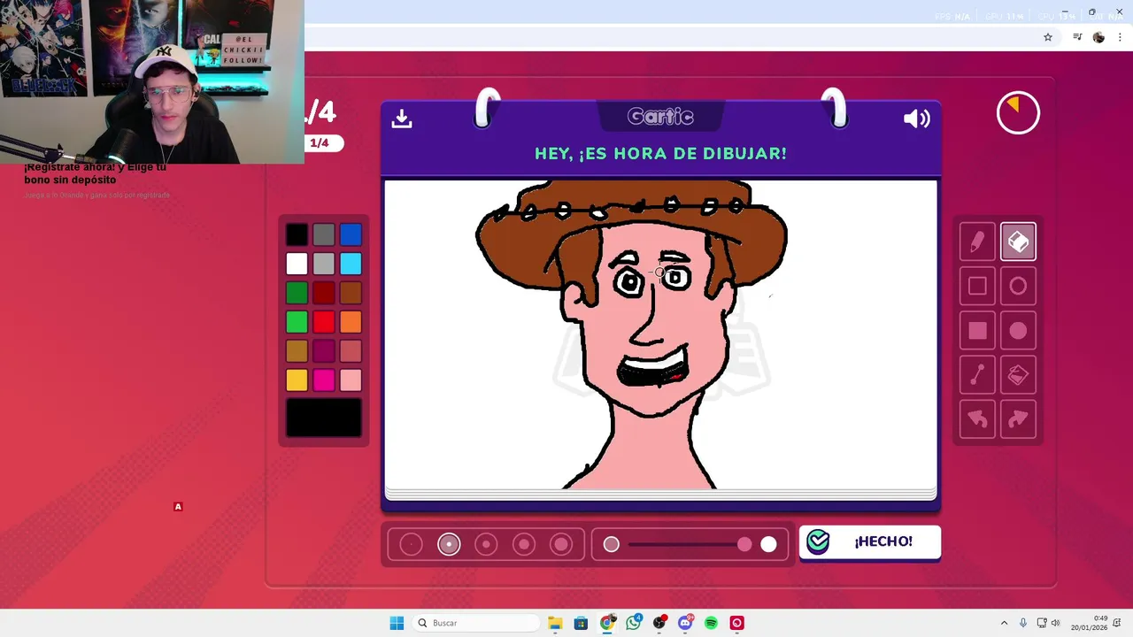Image resolution: width=1133 pixels, height=637 pixels.
Task: Pick the hot pink color swatch
Action: pyautogui.click(x=324, y=380)
